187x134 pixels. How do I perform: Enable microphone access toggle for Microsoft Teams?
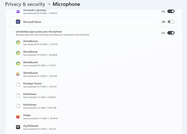click(171, 22)
